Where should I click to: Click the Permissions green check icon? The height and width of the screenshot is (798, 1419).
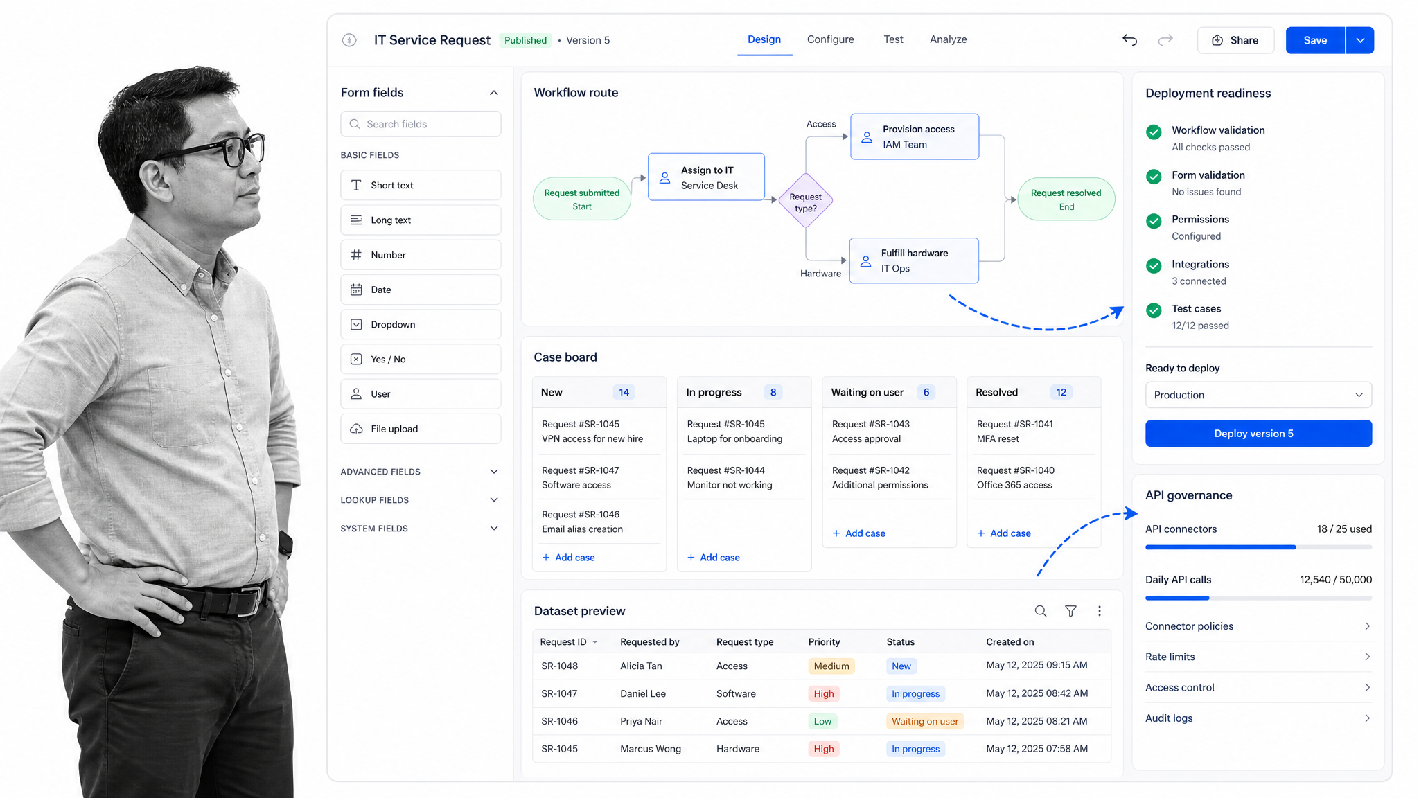click(x=1154, y=221)
